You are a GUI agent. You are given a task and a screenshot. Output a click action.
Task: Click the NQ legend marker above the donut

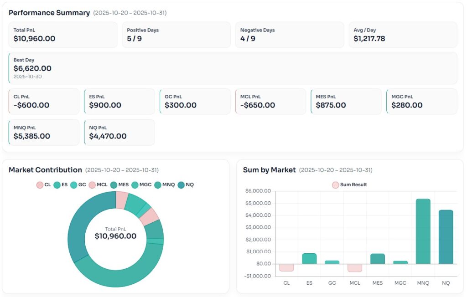click(x=182, y=184)
